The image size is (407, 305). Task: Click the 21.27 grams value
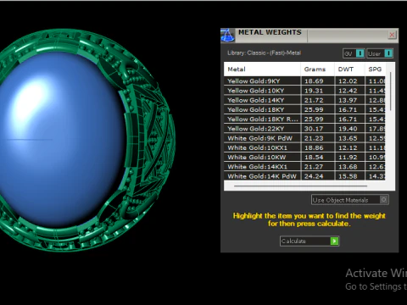(314, 167)
